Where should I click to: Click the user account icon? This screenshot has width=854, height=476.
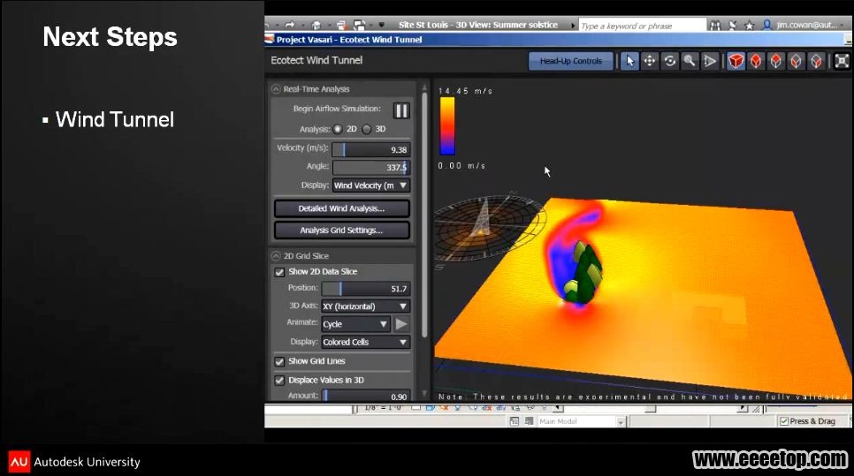pos(766,25)
